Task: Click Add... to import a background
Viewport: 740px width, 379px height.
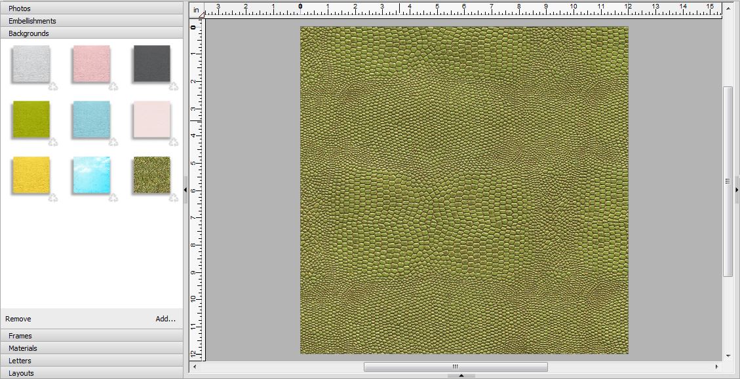Action: [x=165, y=319]
